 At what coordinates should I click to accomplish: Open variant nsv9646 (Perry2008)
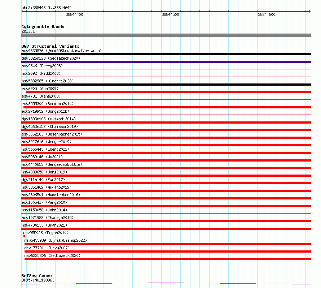(42, 66)
